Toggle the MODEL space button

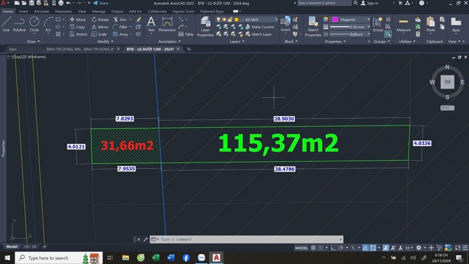[301, 248]
